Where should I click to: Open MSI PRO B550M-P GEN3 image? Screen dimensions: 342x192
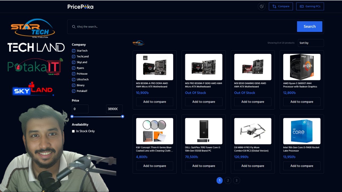pyautogui.click(x=204, y=67)
